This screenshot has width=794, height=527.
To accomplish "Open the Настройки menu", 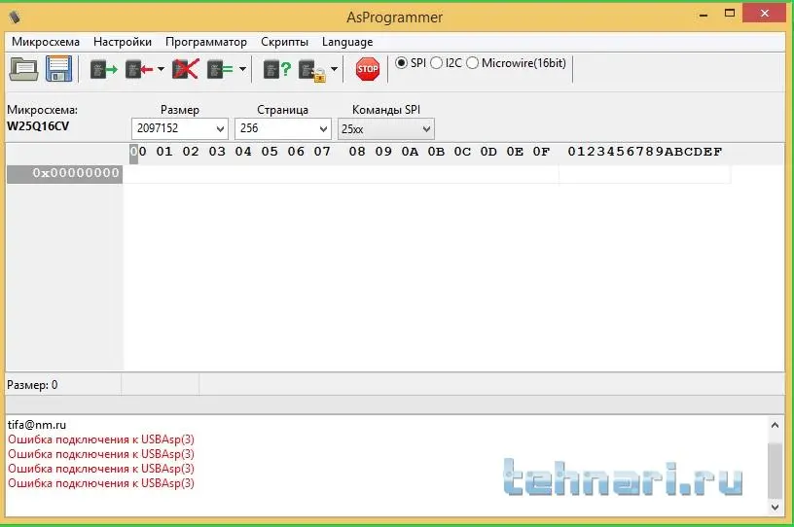I will (x=123, y=42).
